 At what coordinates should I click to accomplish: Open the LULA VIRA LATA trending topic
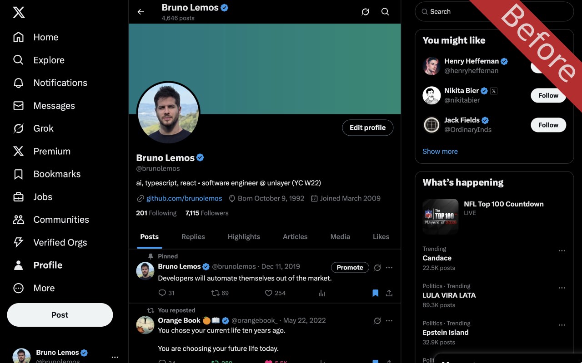(449, 295)
